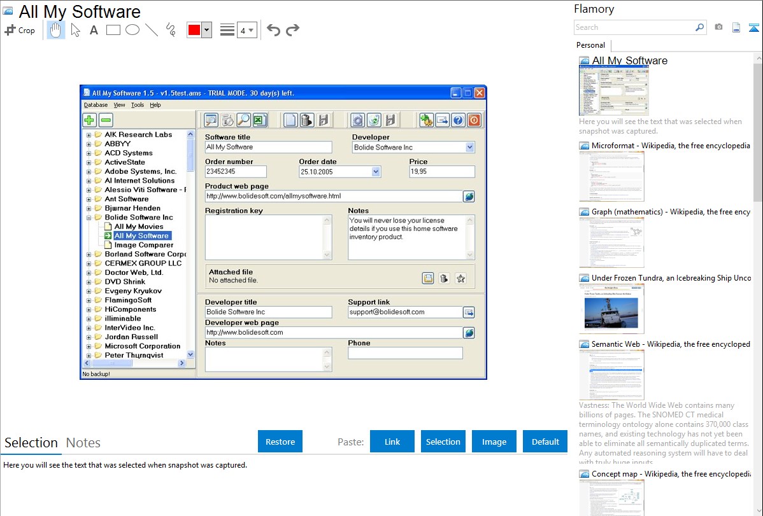Open the Database menu
The image size is (763, 516).
pos(96,105)
